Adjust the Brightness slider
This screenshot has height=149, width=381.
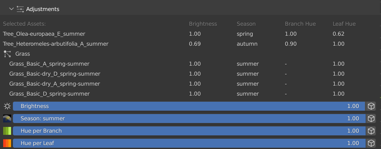[189, 106]
